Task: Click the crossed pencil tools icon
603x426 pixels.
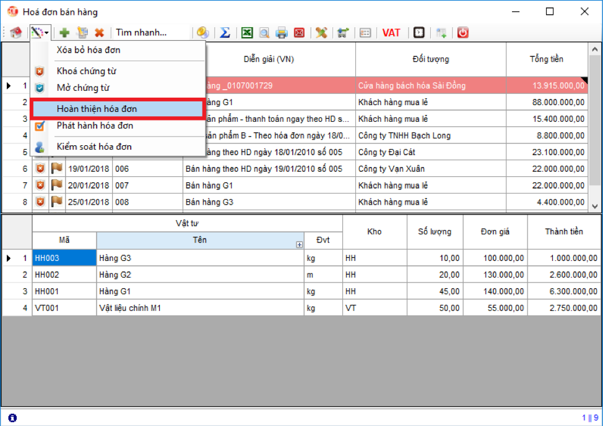Action: [321, 33]
